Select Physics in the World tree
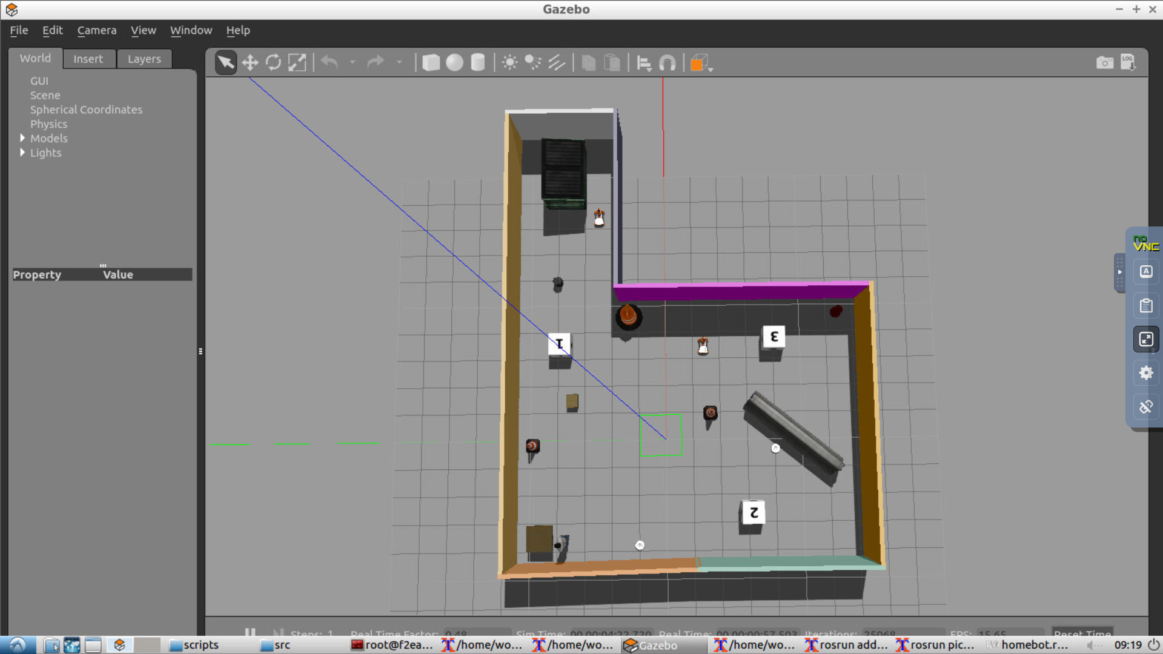Viewport: 1163px width, 654px height. [48, 124]
